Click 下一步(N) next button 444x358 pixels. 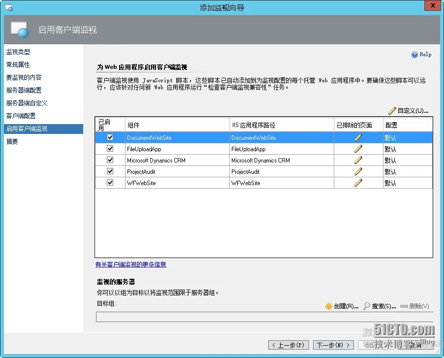point(333,345)
